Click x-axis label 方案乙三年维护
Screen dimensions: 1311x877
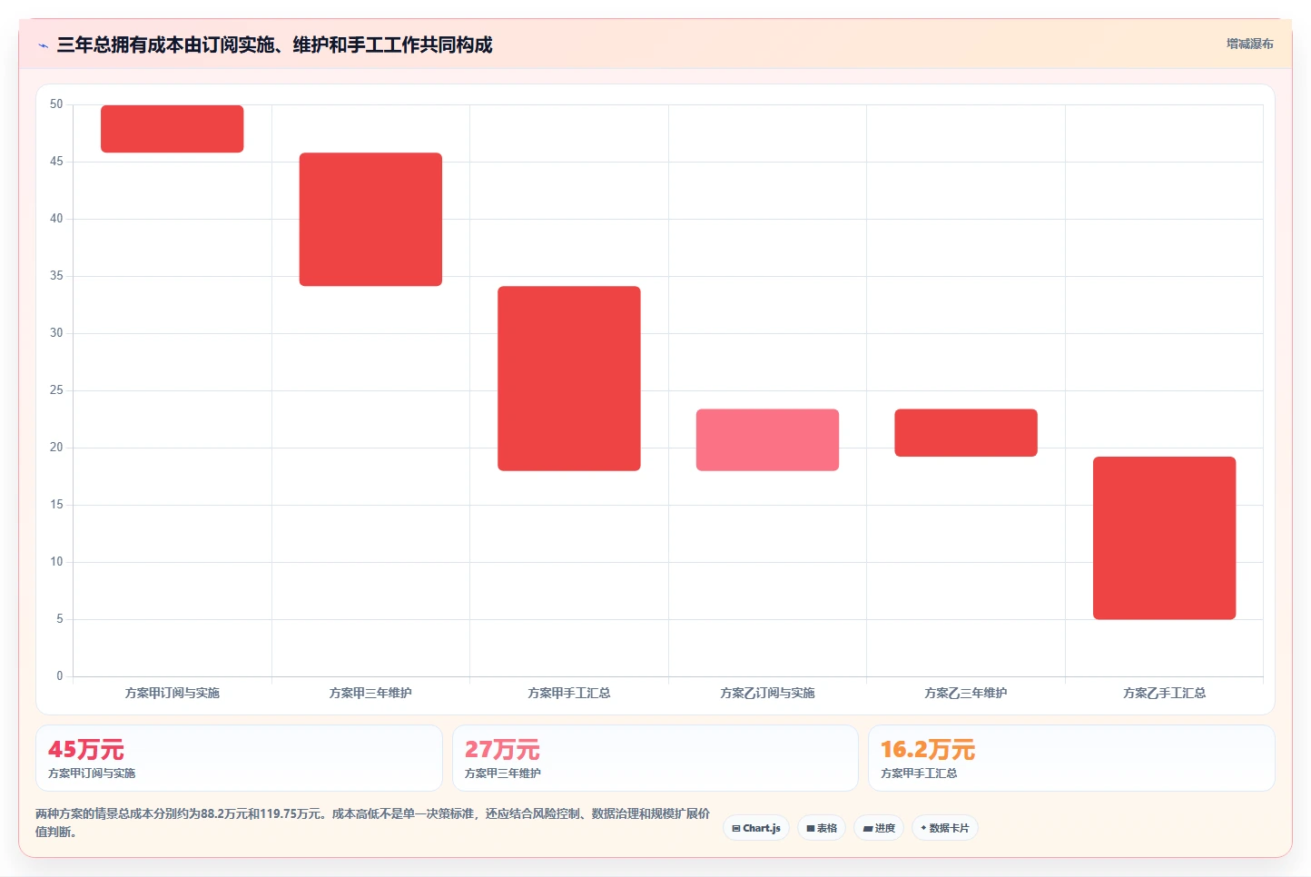[x=966, y=693]
